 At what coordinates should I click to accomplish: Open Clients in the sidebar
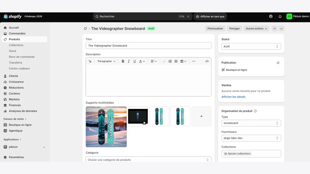point(13,76)
